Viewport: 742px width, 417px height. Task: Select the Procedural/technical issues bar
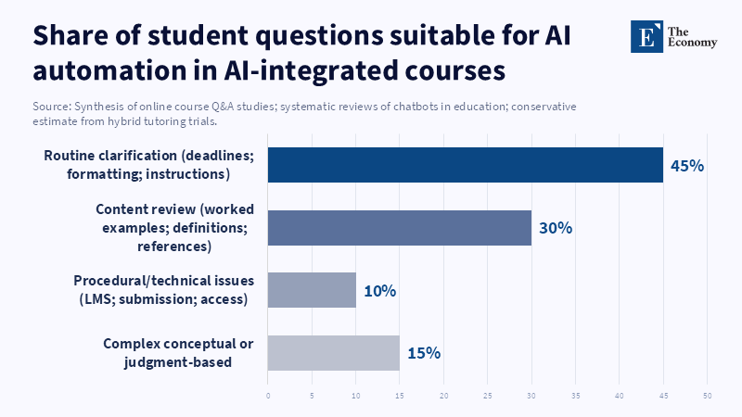pos(312,290)
